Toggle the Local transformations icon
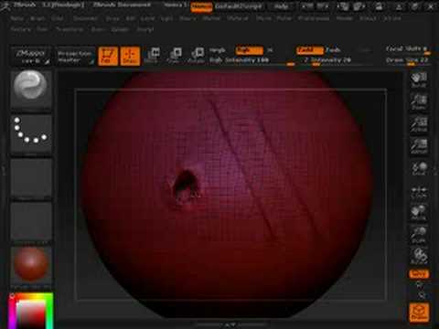 pyautogui.click(x=419, y=168)
